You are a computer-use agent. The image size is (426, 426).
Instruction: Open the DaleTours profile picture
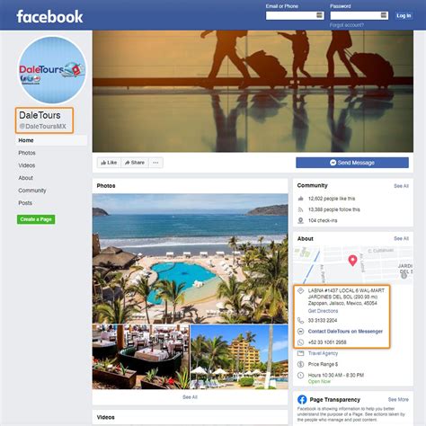pyautogui.click(x=52, y=70)
